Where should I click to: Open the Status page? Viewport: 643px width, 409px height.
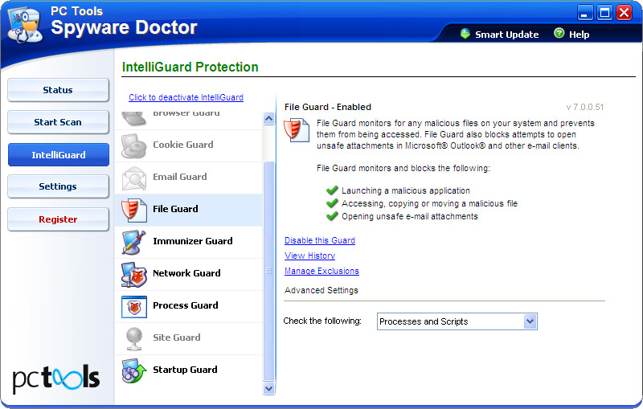58,90
